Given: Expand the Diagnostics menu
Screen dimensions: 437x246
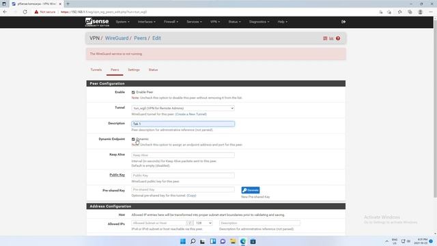Looking at the screenshot, I should click(x=259, y=22).
